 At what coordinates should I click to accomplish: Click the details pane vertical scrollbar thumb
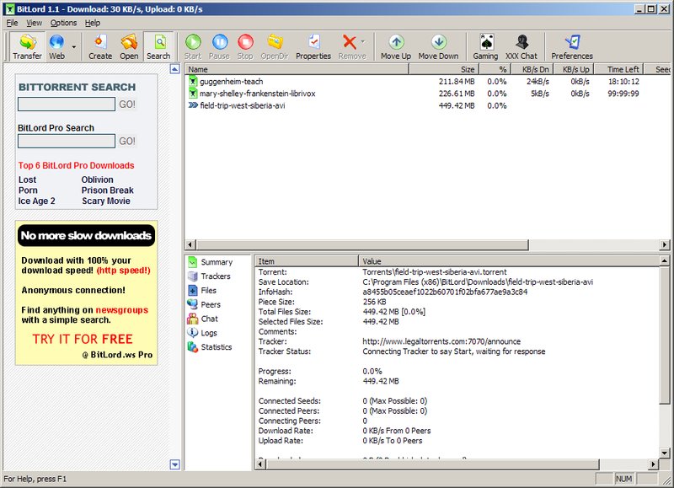click(x=664, y=335)
